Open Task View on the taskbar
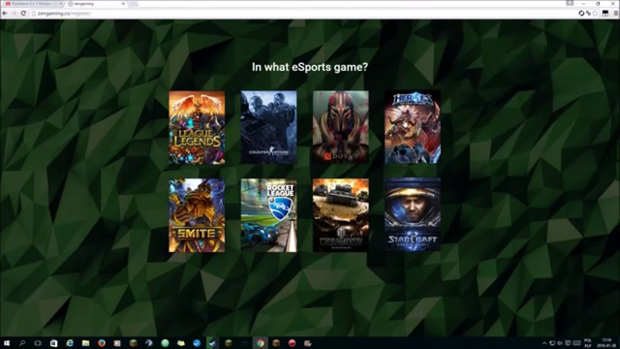 (x=38, y=343)
